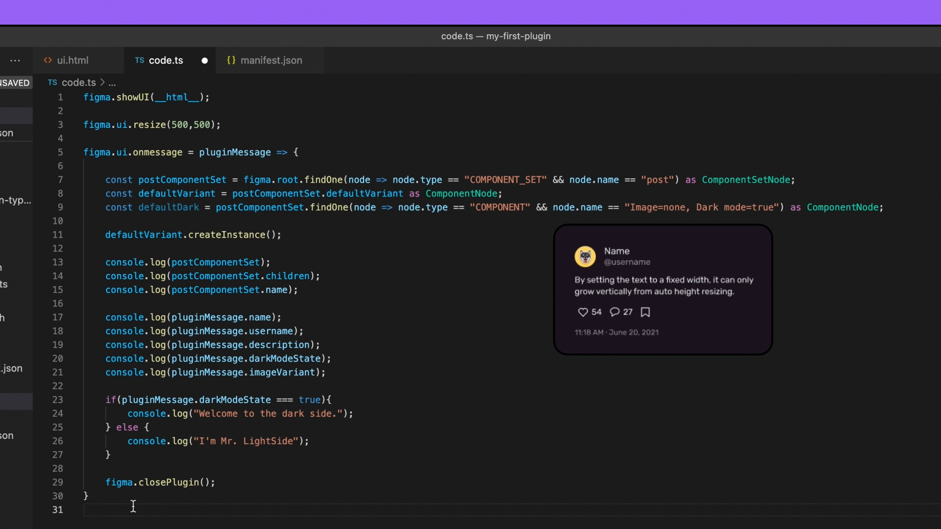Click line number 23 in the gutter
Image resolution: width=941 pixels, height=529 pixels.
coord(58,400)
